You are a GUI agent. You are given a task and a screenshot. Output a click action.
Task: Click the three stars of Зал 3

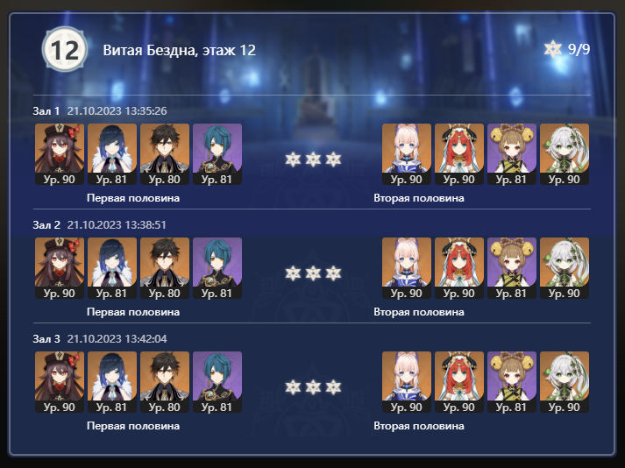[313, 387]
